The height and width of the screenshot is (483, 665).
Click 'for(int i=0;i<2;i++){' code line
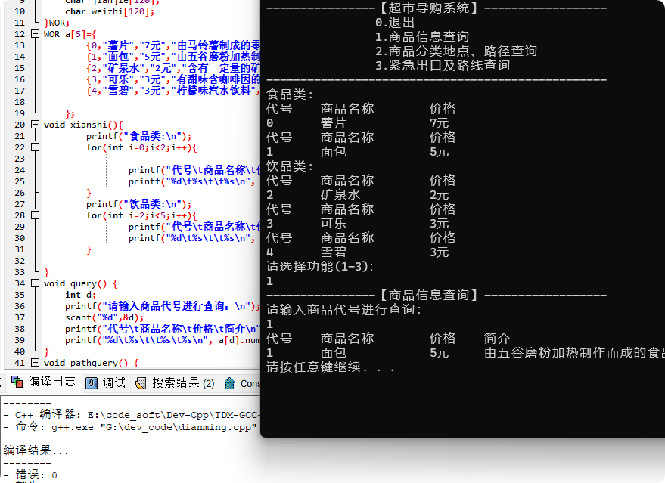coord(141,147)
